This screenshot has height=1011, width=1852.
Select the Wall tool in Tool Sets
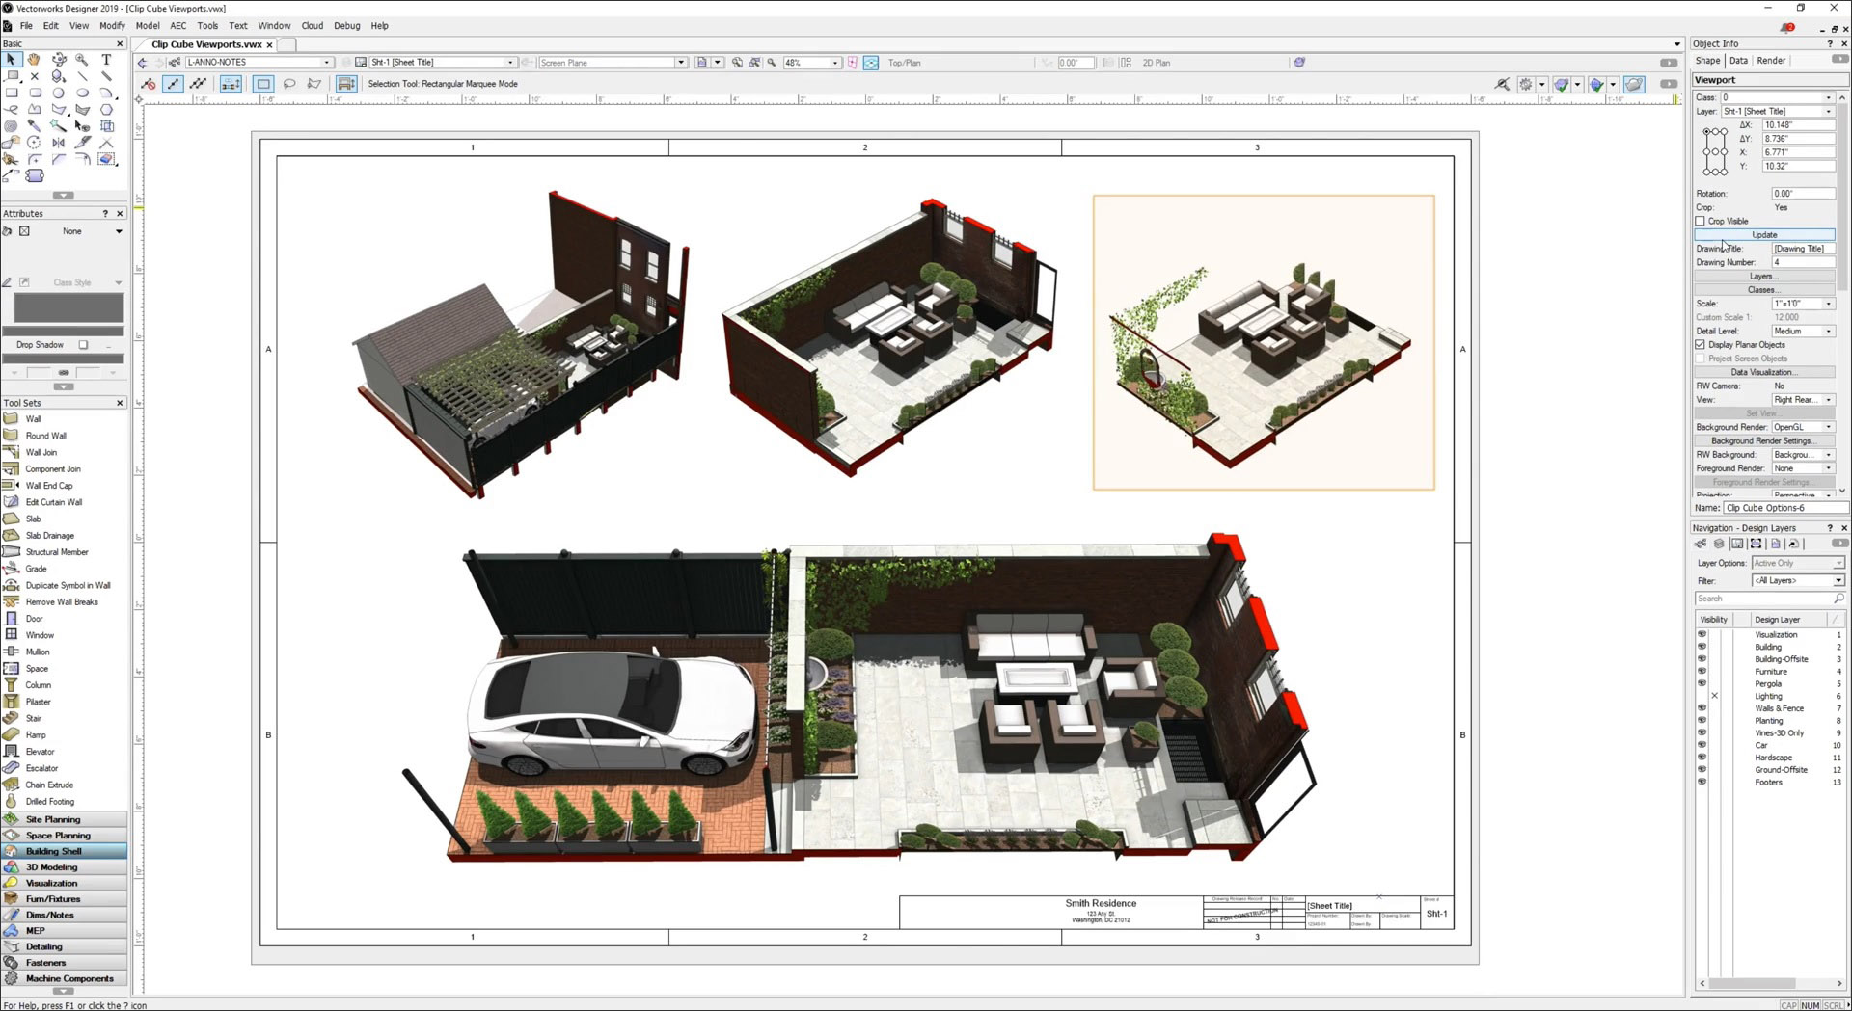[33, 419]
